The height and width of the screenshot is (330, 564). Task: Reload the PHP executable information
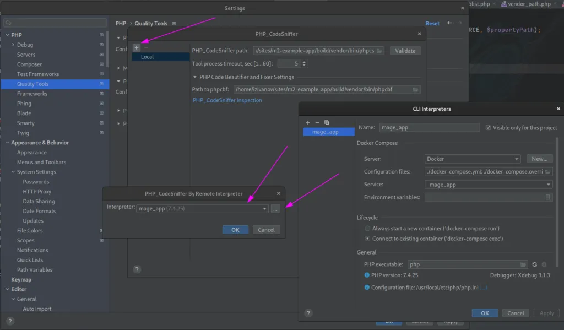(x=534, y=264)
